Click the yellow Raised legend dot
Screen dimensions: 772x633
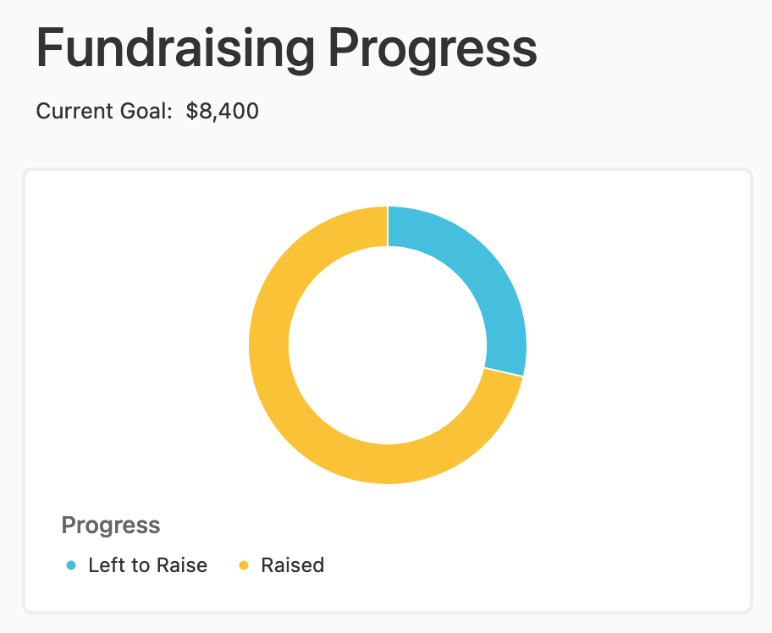click(244, 565)
